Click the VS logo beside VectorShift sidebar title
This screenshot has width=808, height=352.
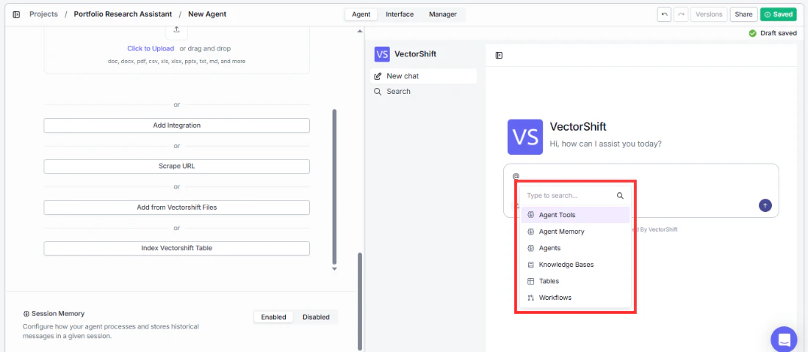383,54
